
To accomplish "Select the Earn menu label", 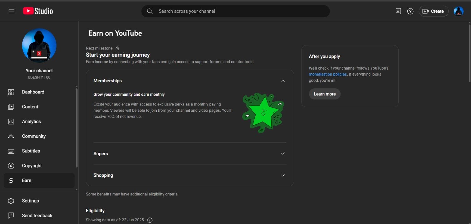I will pyautogui.click(x=26, y=180).
